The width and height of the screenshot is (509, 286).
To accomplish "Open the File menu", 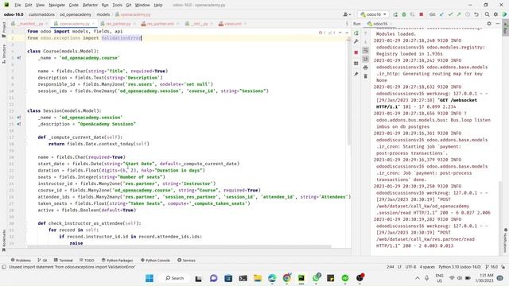I will tap(17, 6).
